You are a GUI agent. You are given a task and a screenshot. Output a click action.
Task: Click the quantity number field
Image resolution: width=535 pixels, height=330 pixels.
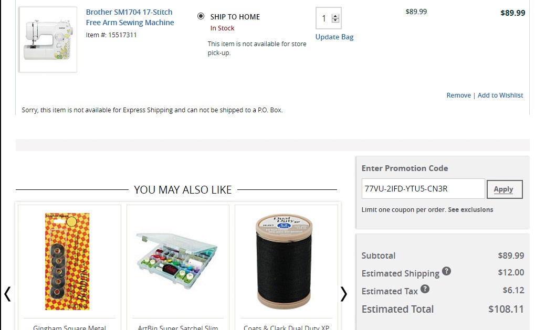pos(324,19)
